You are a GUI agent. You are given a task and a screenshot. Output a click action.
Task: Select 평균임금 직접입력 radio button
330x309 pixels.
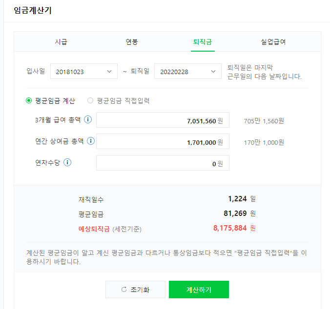[90, 101]
